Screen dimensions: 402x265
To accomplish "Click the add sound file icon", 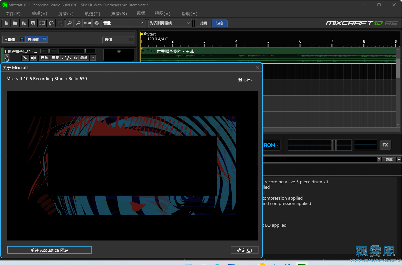I will point(24,23).
